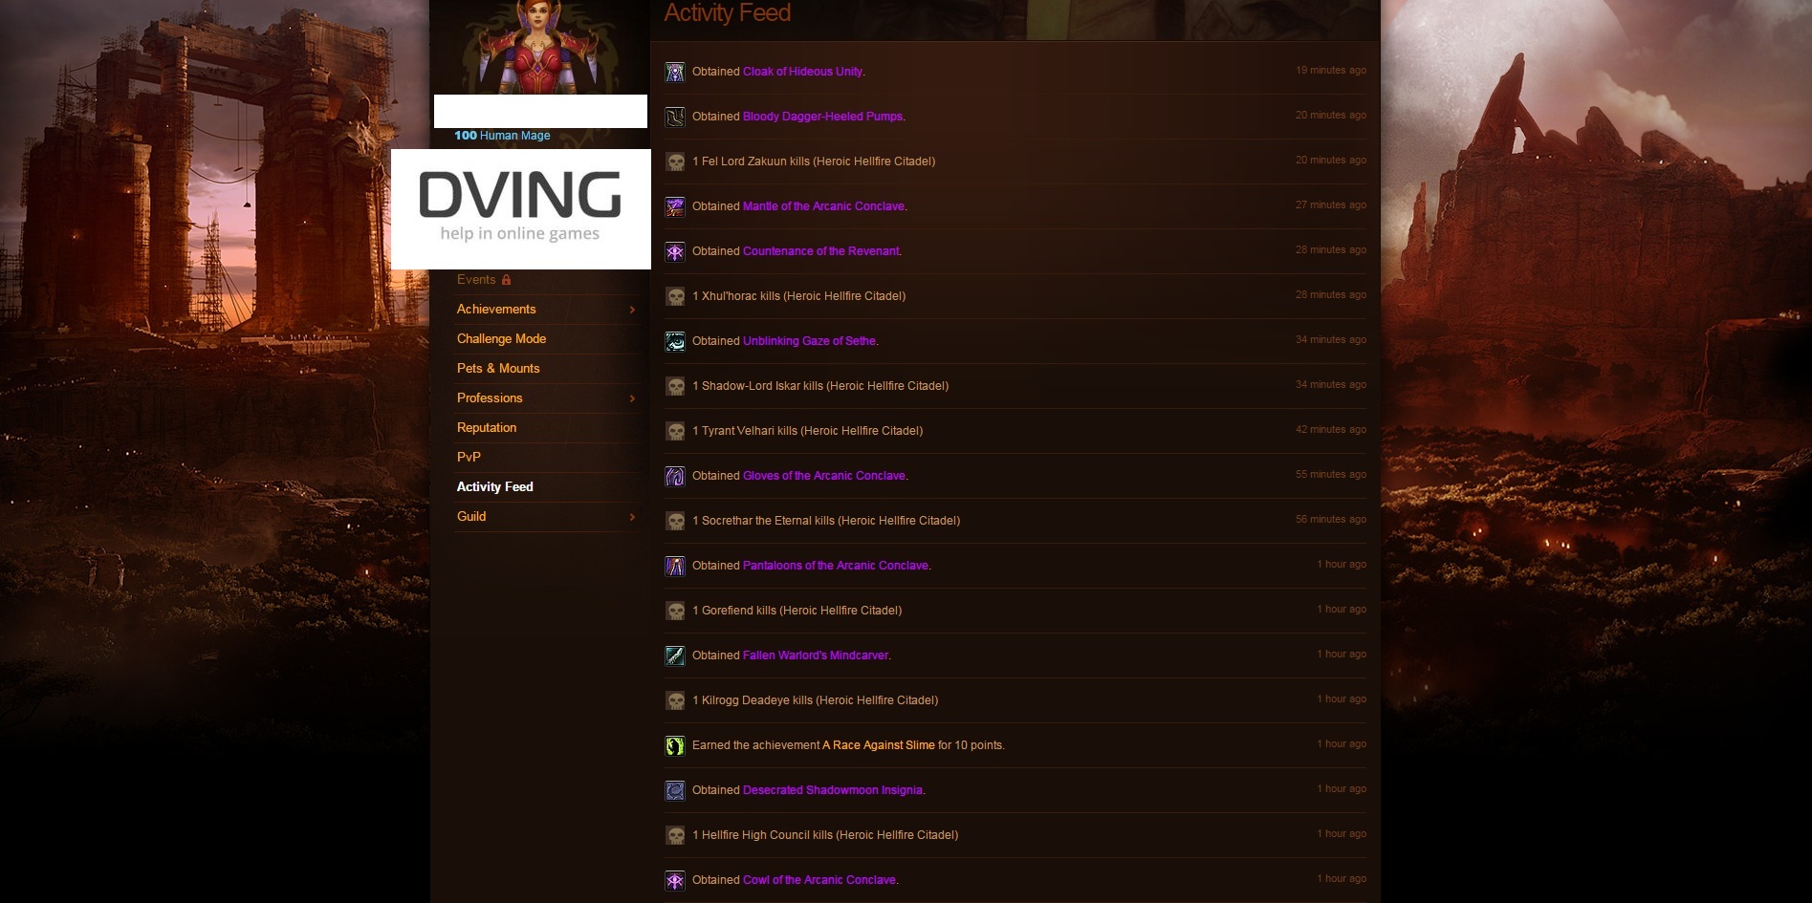Click the skull icon beside Fel Lord Zakuun kills
This screenshot has width=1812, height=903.
click(675, 161)
